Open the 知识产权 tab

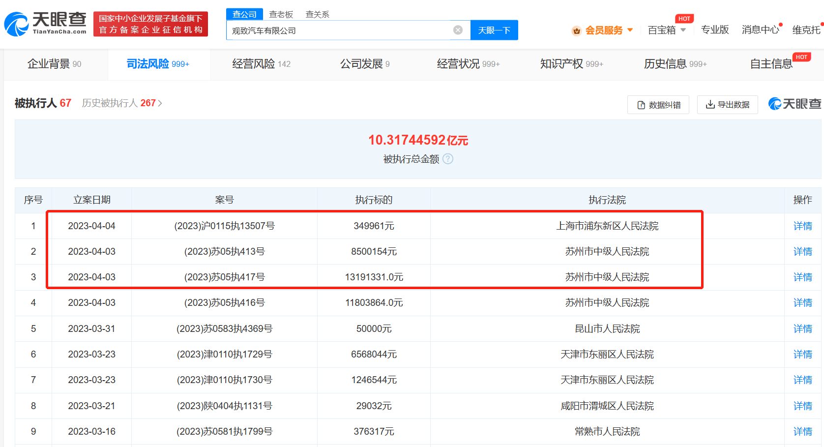pos(572,64)
